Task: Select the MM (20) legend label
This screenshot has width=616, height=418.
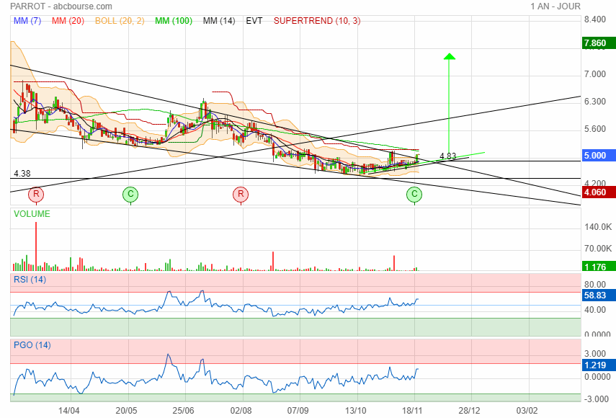Action: (x=68, y=21)
